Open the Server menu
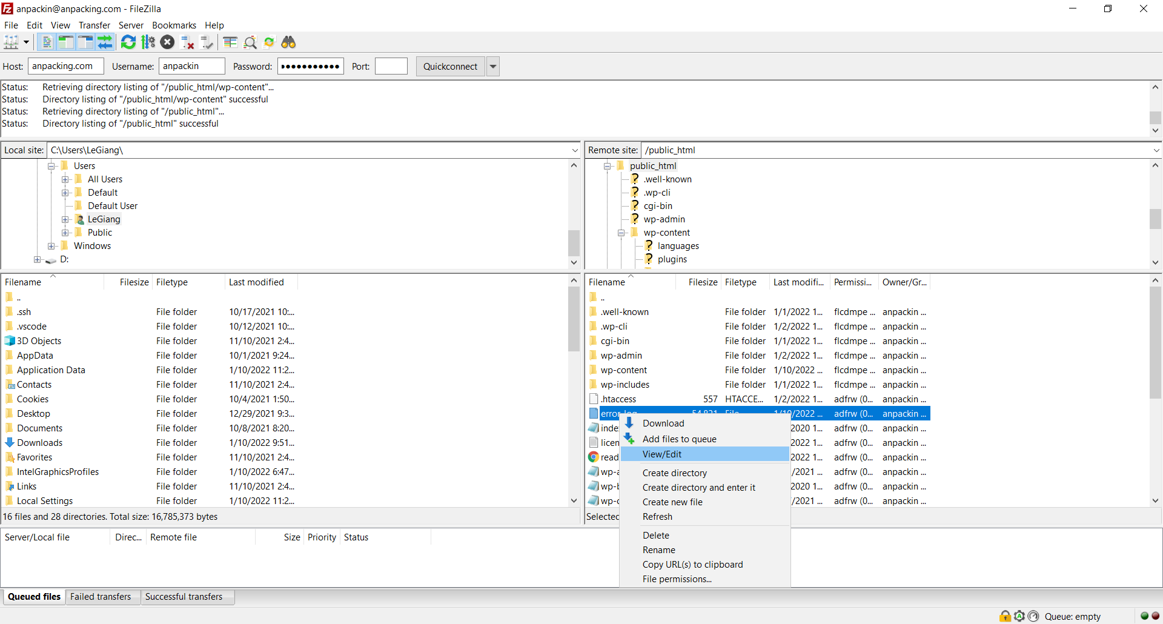1163x624 pixels. coord(131,25)
